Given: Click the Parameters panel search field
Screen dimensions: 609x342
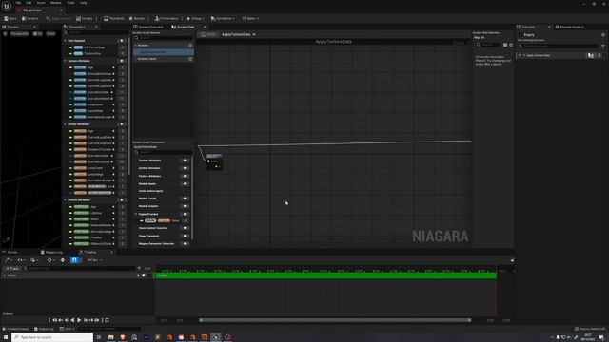Looking at the screenshot, I should point(95,33).
